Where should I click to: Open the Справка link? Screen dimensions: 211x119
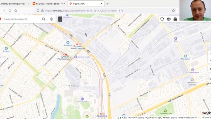click(174, 118)
